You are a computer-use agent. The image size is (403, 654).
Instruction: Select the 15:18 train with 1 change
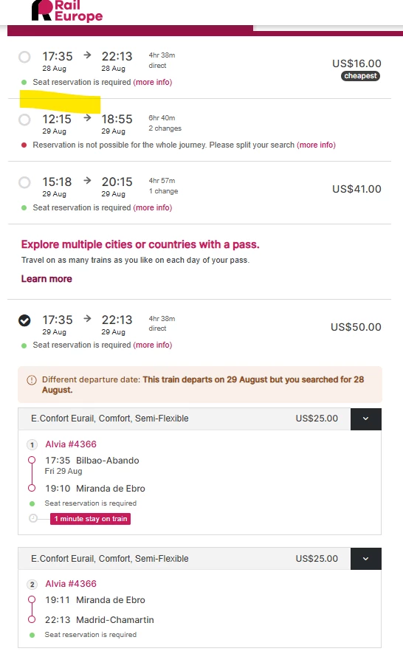(24, 182)
